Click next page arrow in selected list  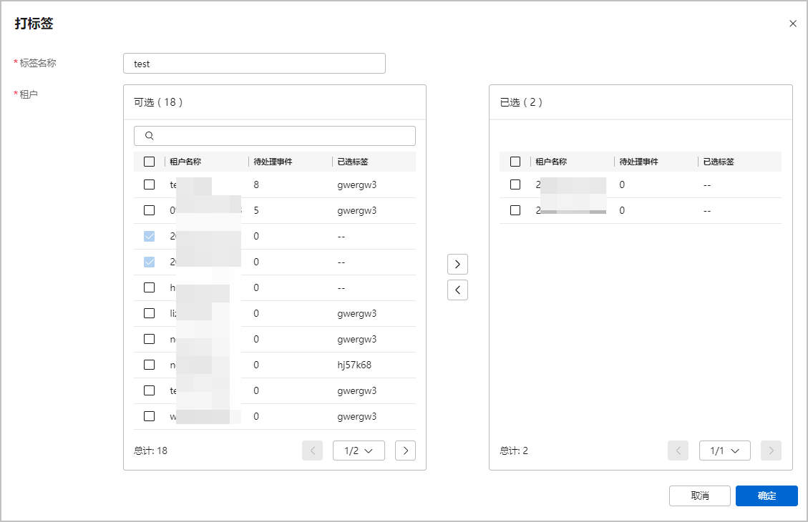point(771,450)
